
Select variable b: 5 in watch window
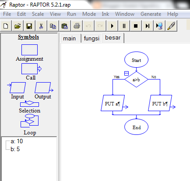[x=15, y=149]
